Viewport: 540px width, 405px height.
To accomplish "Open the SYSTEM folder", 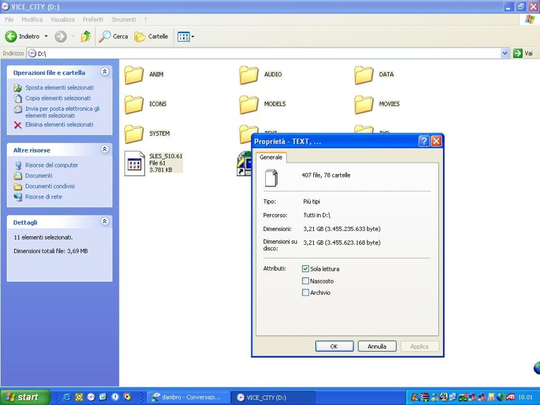I will coord(134,134).
